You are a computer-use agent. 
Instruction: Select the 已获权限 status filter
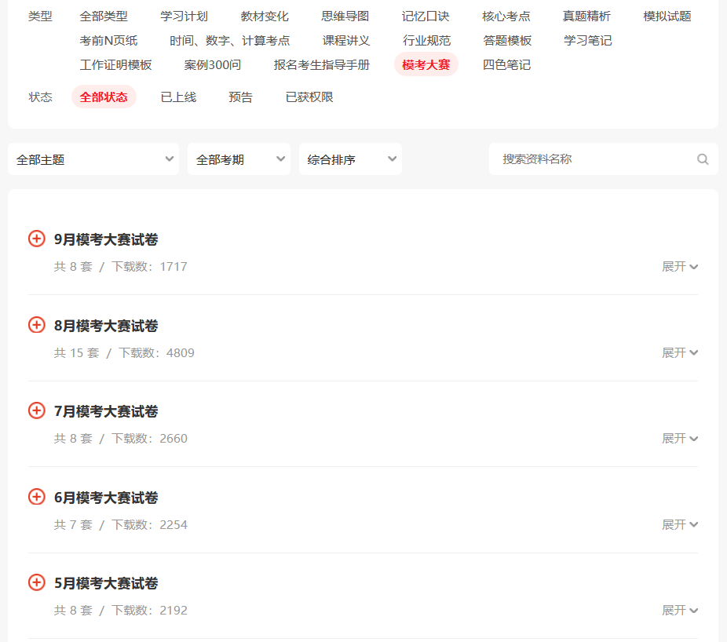click(309, 97)
